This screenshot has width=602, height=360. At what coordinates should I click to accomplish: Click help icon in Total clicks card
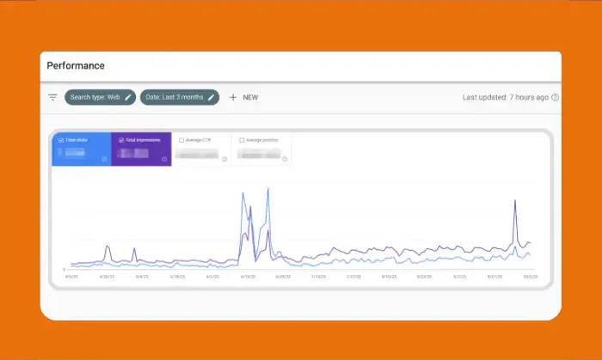point(105,158)
